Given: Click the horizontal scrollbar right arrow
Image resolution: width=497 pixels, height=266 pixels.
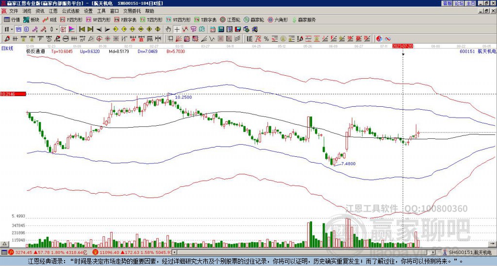Looking at the screenshot, I should (433, 252).
